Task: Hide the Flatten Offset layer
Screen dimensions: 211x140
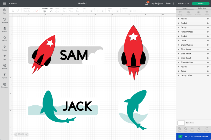Action: point(208,32)
